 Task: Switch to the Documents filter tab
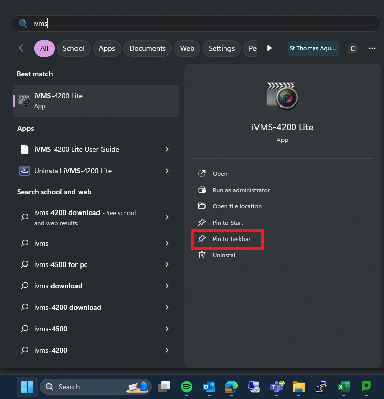pyautogui.click(x=147, y=48)
